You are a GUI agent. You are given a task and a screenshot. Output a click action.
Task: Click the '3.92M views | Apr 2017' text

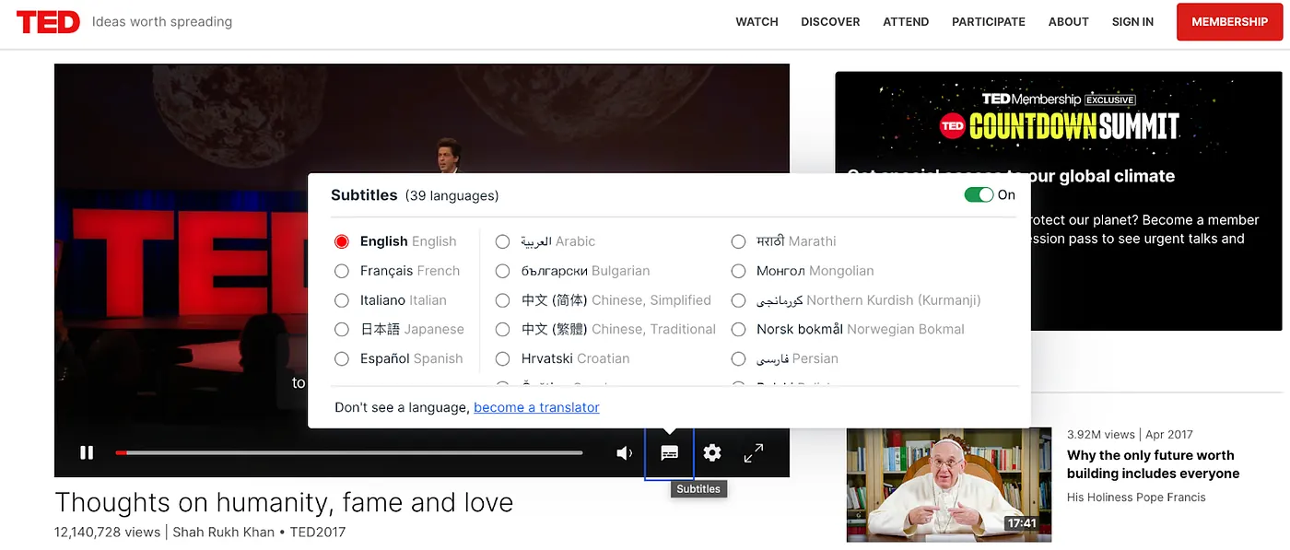click(1130, 434)
